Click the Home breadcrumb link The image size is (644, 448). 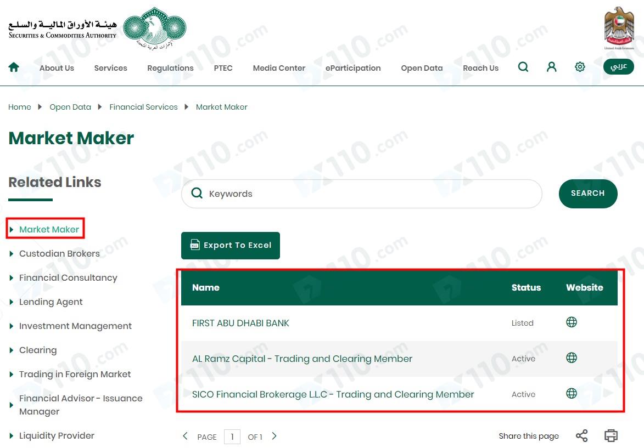20,107
